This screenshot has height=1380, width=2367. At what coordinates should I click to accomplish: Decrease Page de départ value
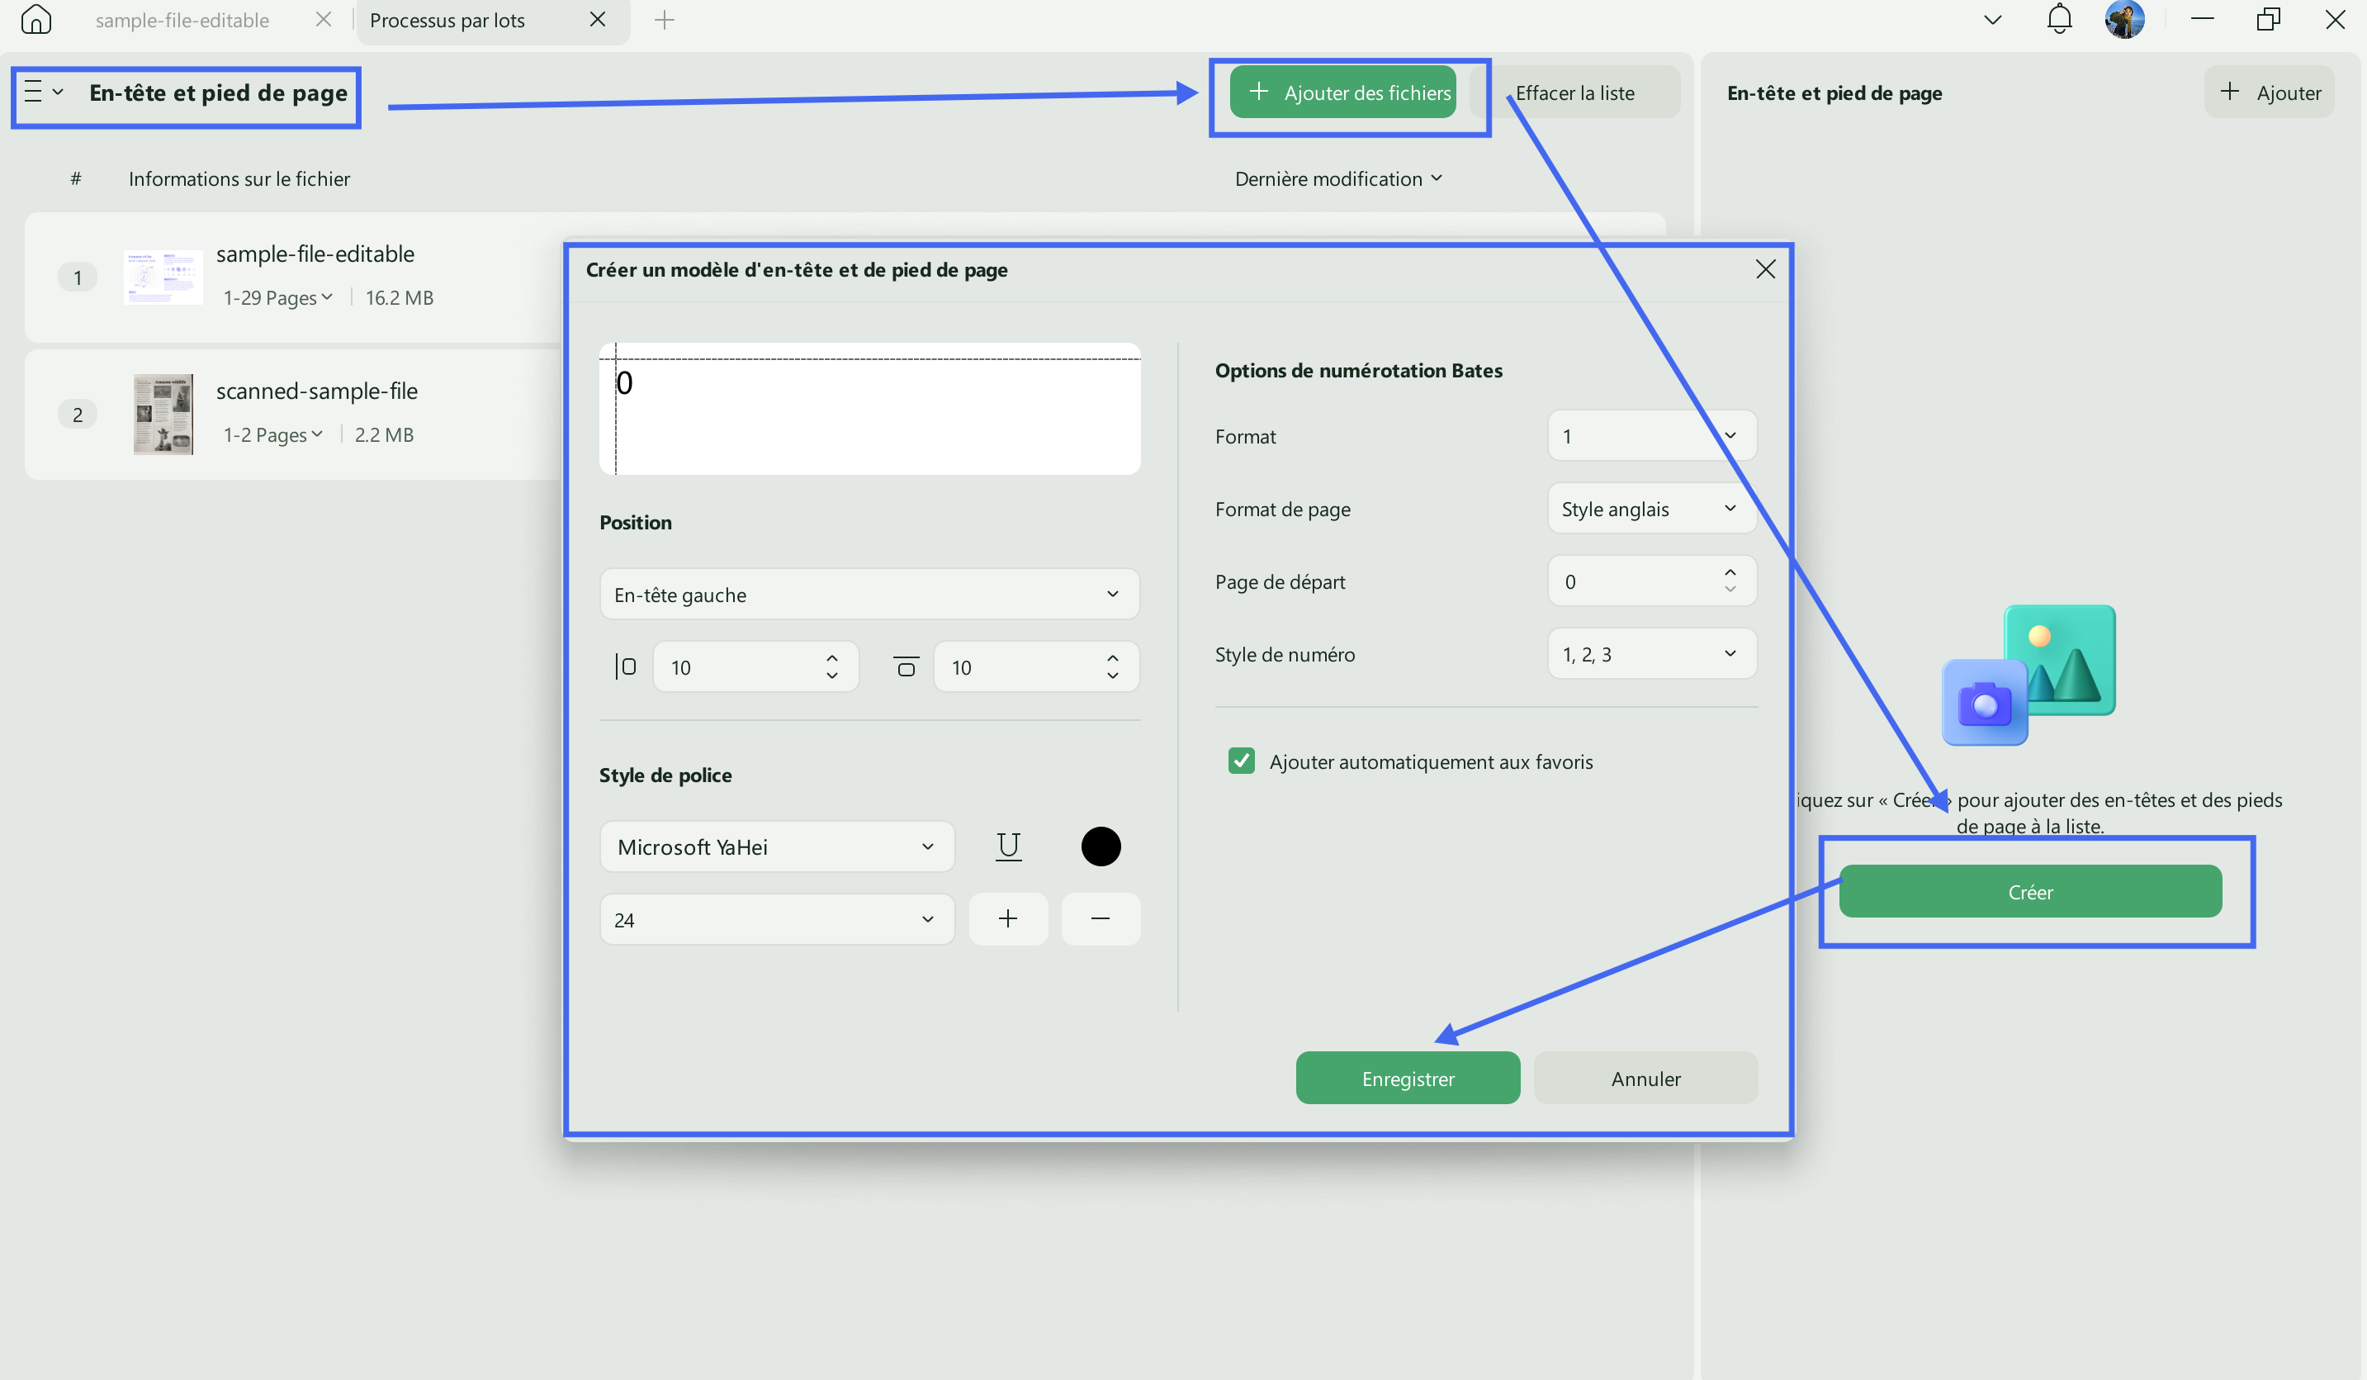tap(1730, 590)
